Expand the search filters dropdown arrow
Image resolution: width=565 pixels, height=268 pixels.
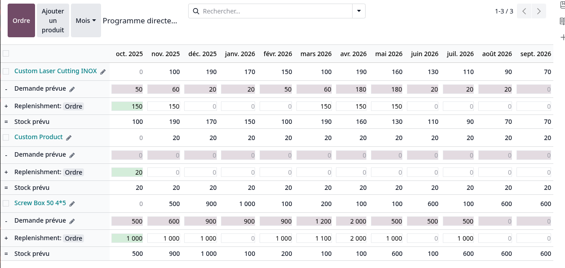pos(358,11)
